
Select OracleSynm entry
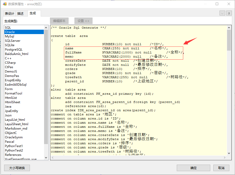pyautogui.click(x=24, y=137)
